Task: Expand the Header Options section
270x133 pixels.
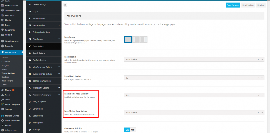Action: point(59,25)
